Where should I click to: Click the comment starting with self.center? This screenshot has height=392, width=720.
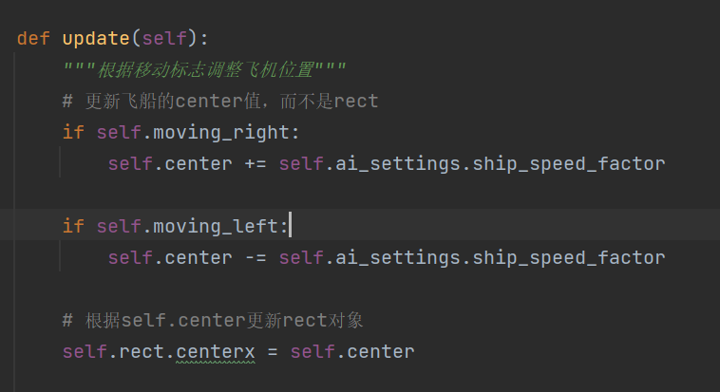point(213,321)
